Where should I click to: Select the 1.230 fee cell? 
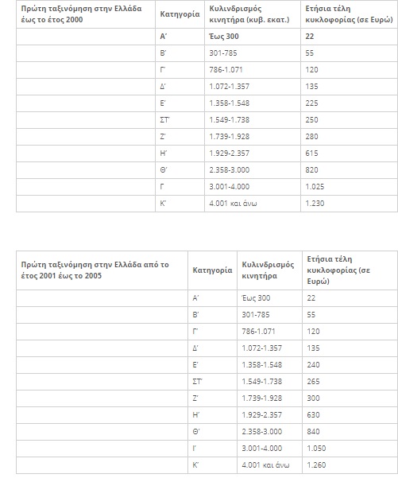tap(349, 204)
